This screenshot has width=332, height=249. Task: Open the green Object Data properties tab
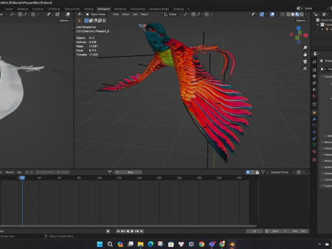[x=314, y=145]
